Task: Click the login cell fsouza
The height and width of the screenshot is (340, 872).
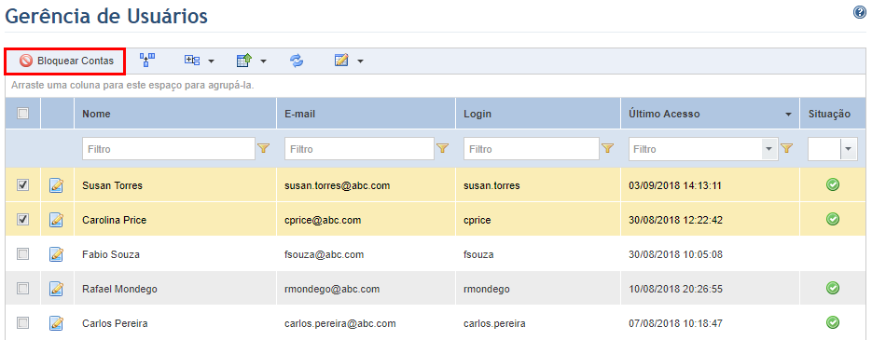Action: pyautogui.click(x=478, y=254)
